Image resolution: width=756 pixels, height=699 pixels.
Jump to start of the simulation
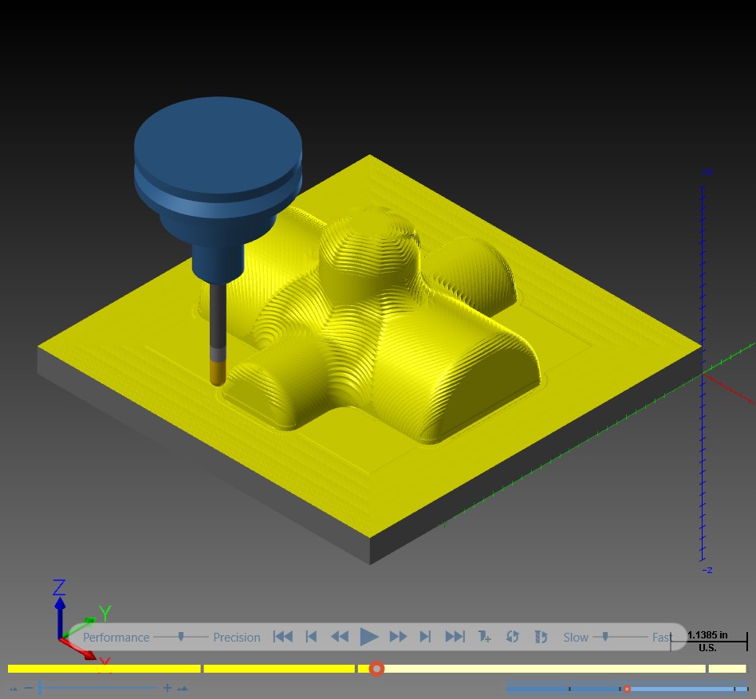pyautogui.click(x=283, y=637)
